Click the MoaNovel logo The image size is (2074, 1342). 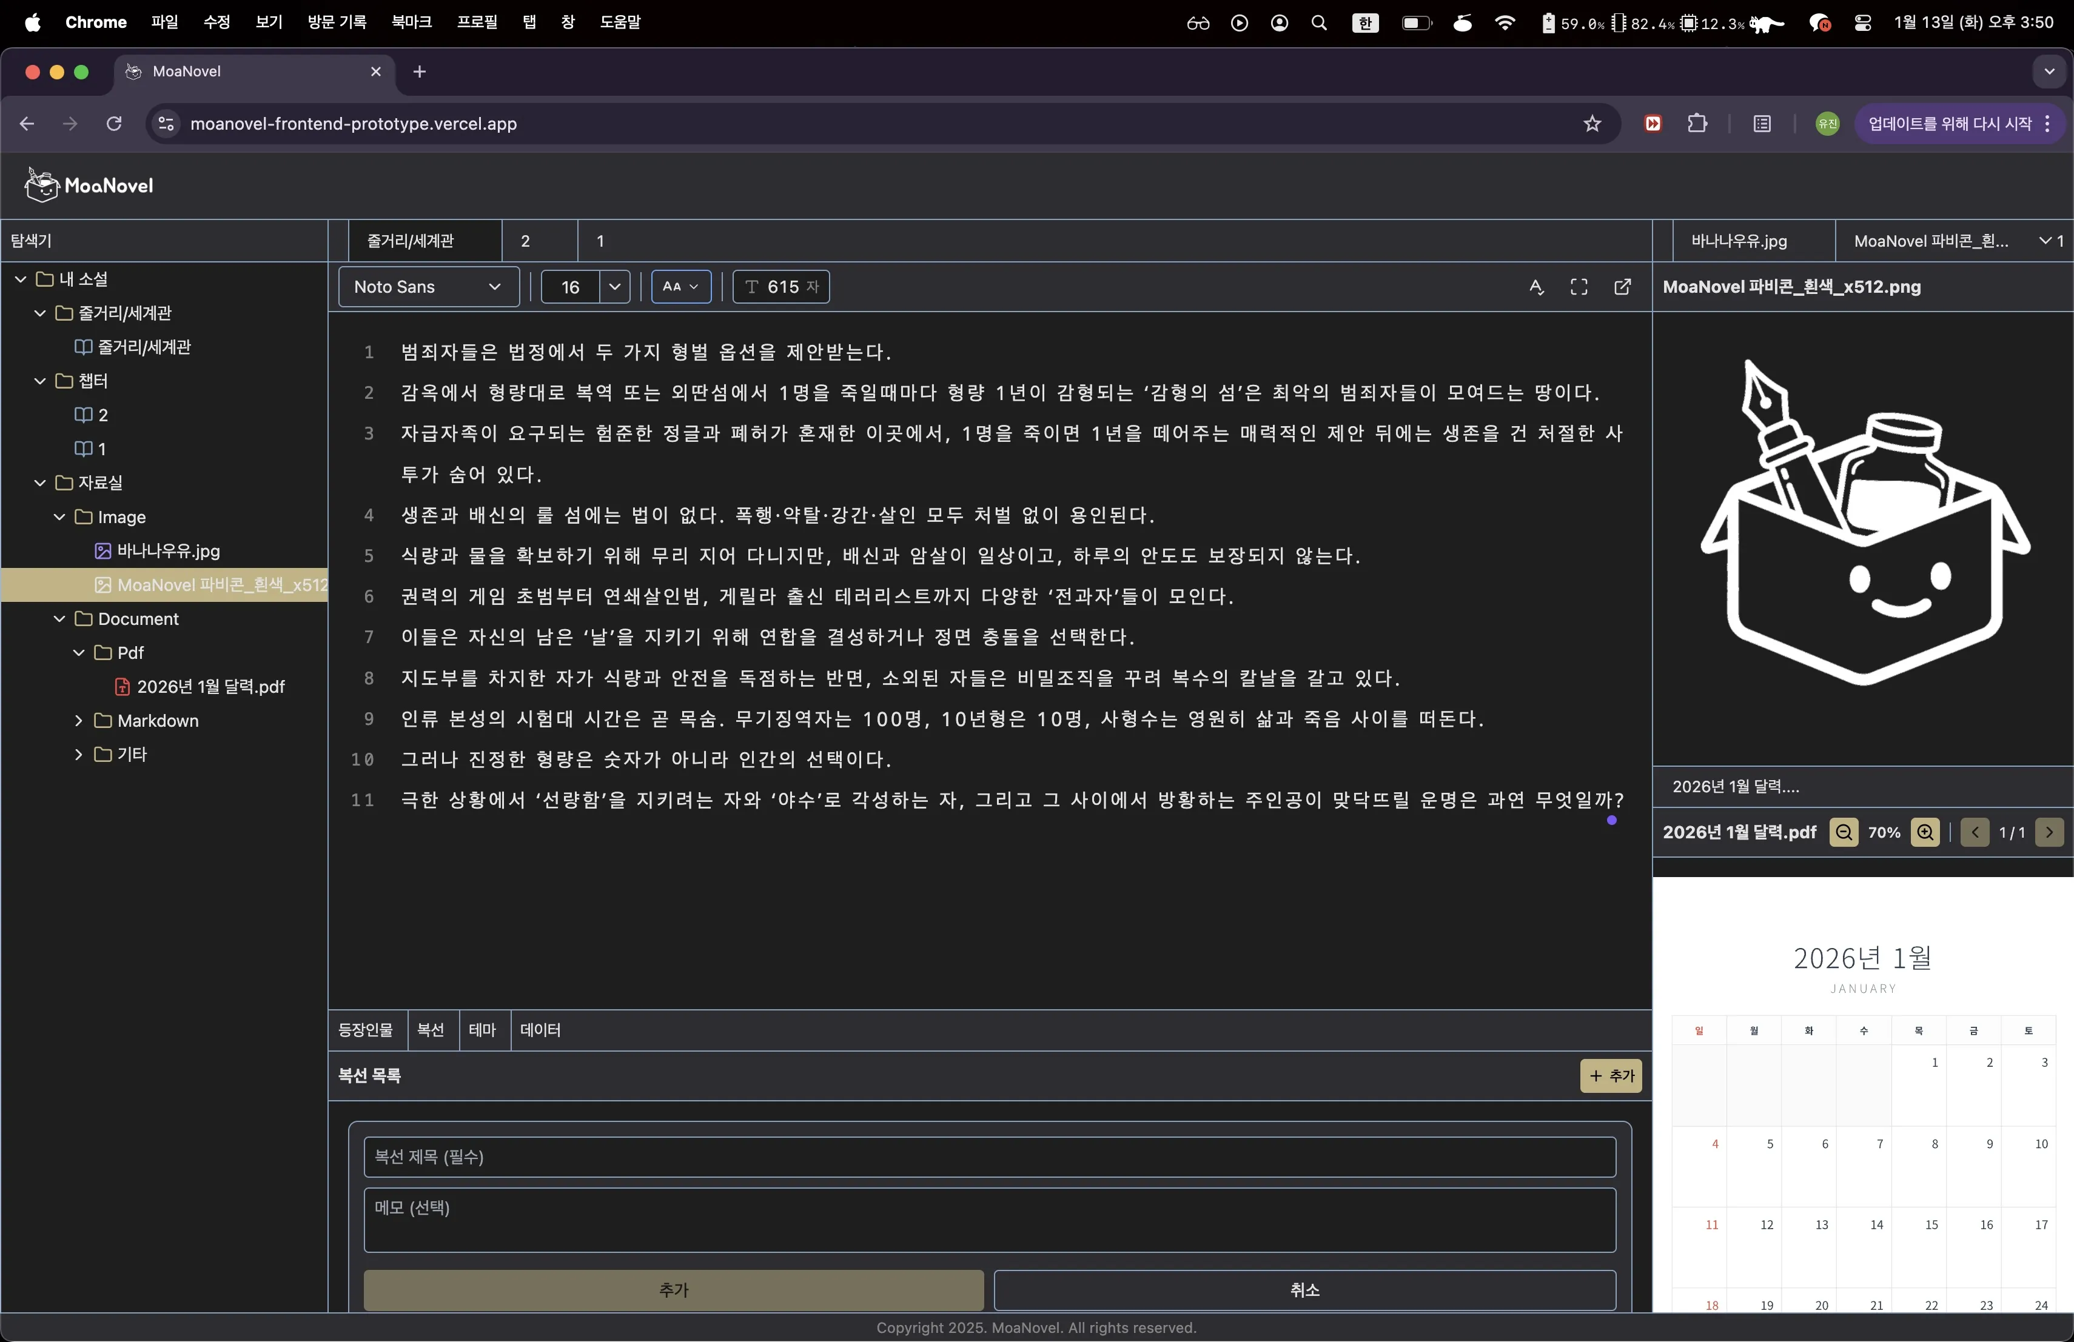point(90,185)
